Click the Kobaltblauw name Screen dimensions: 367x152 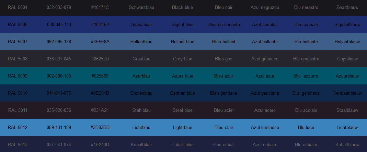click(x=347, y=145)
